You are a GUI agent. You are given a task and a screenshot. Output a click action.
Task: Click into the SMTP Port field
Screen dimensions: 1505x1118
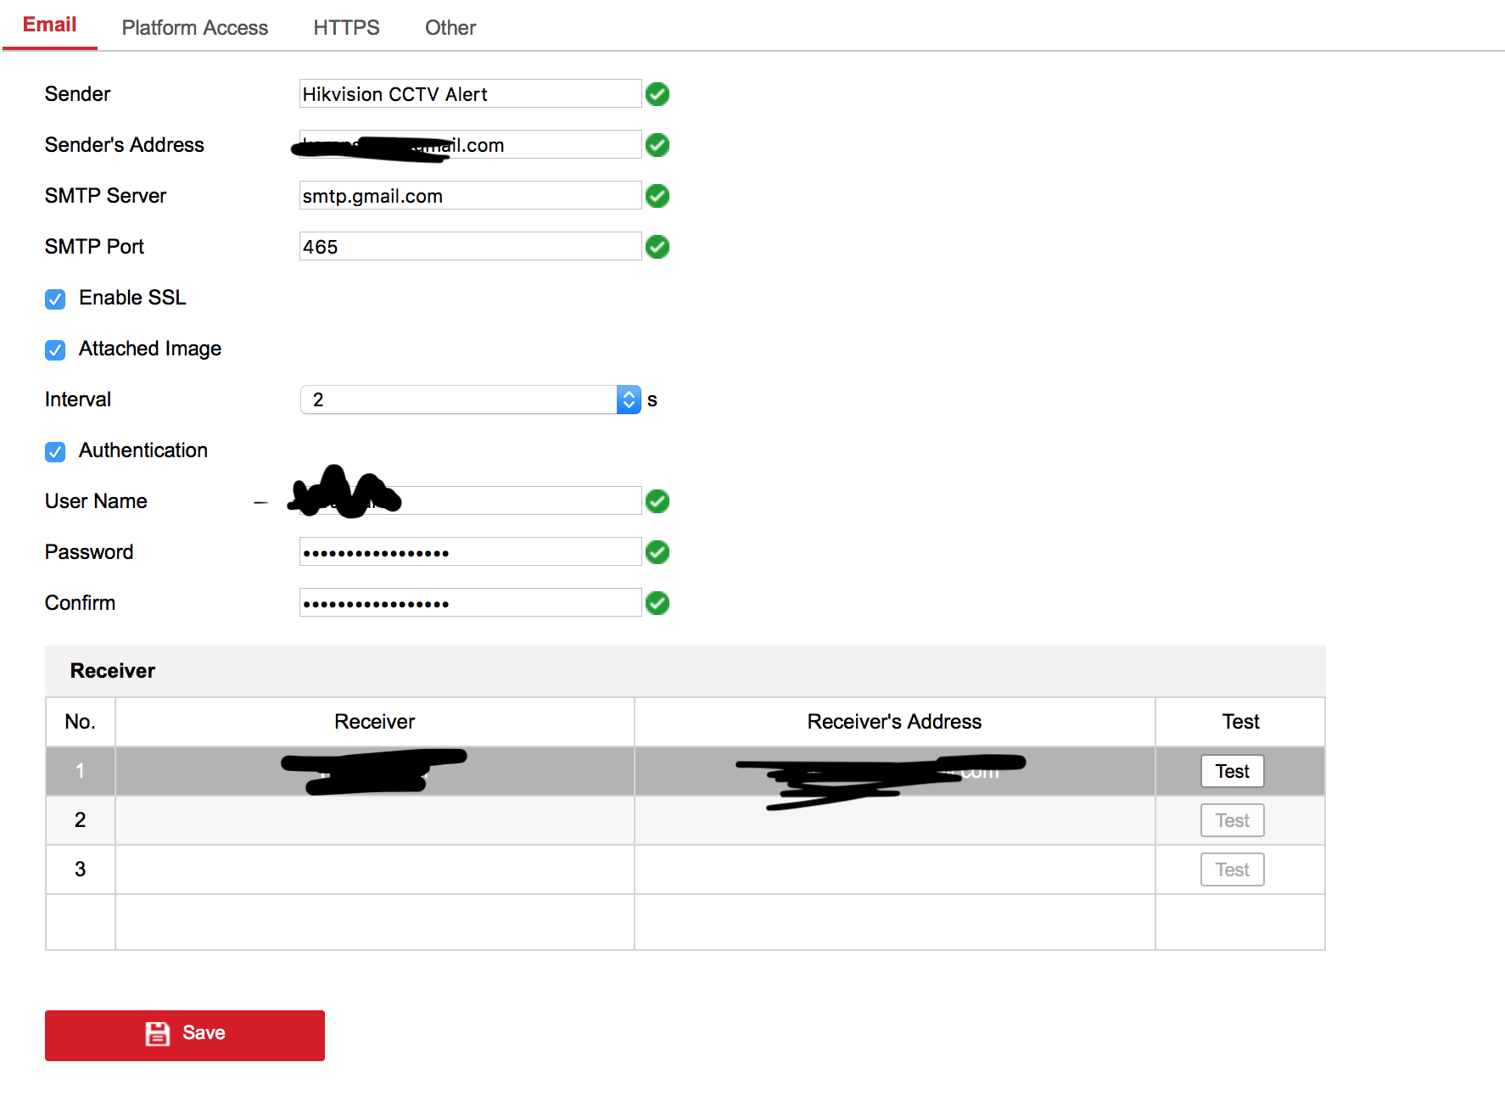470,247
